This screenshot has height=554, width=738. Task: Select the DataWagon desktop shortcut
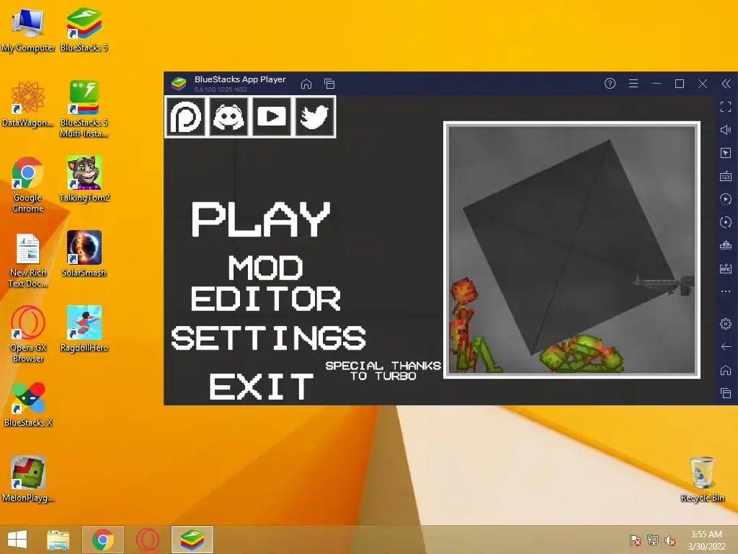[x=28, y=105]
